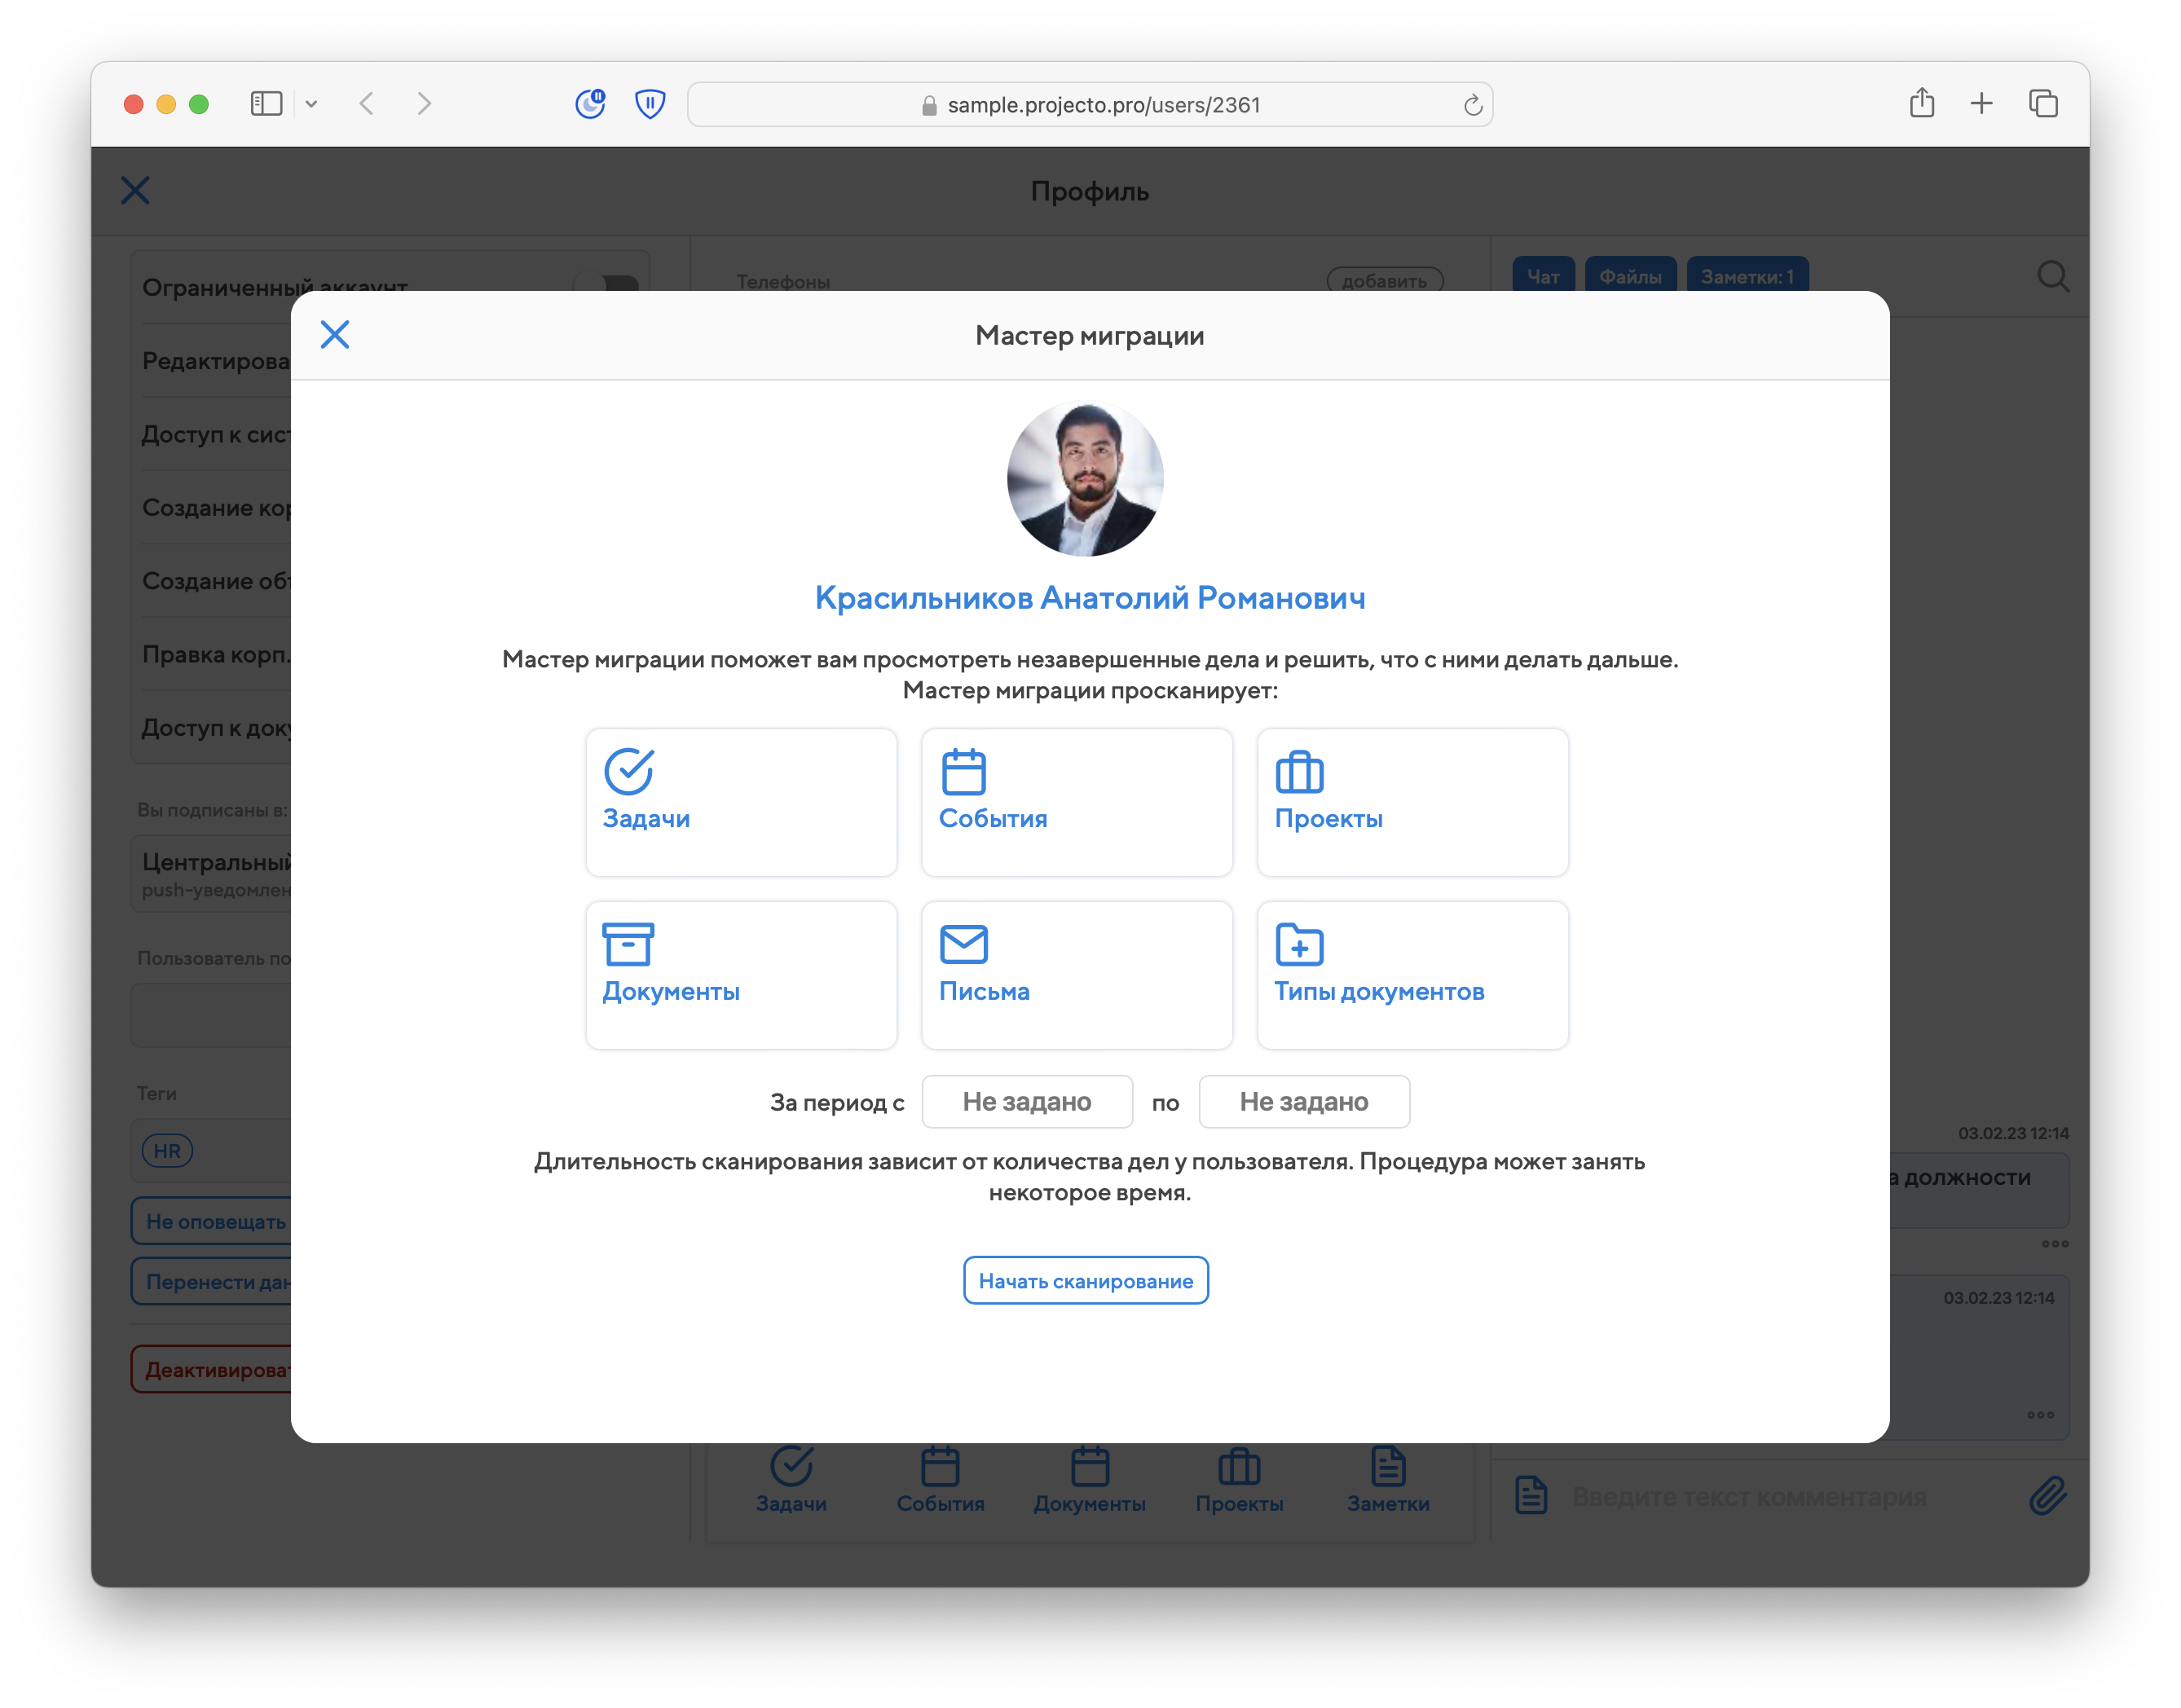The width and height of the screenshot is (2181, 1708).
Task: Set the period end date field
Action: pos(1303,1101)
